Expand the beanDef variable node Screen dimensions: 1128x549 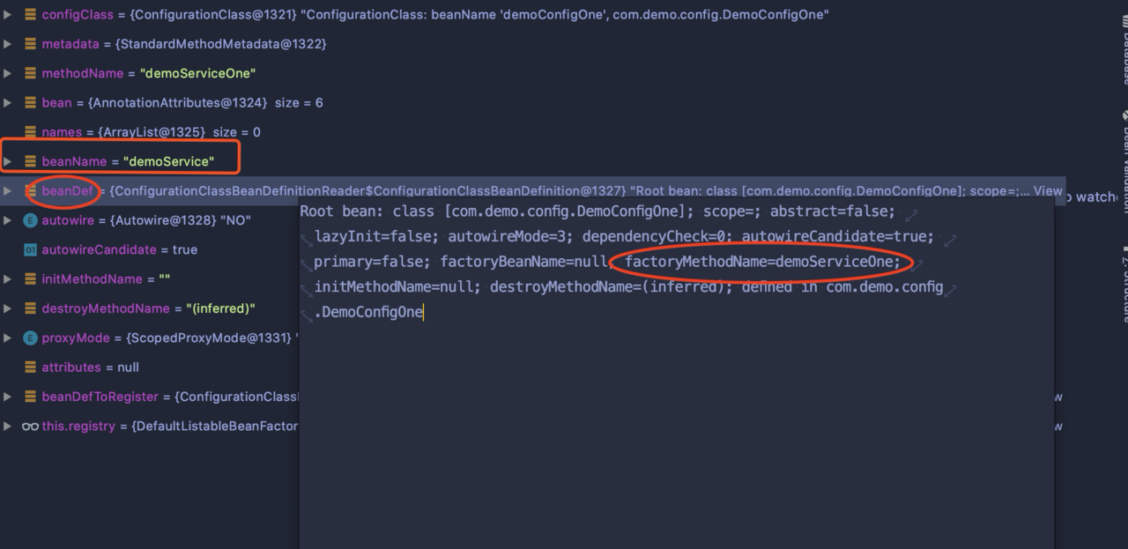[7, 190]
